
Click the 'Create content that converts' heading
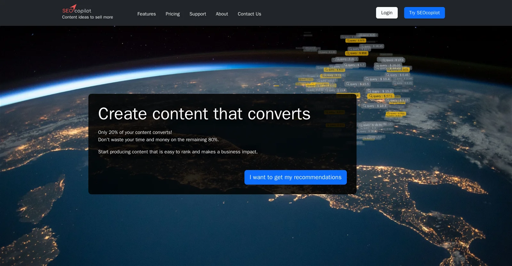204,114
